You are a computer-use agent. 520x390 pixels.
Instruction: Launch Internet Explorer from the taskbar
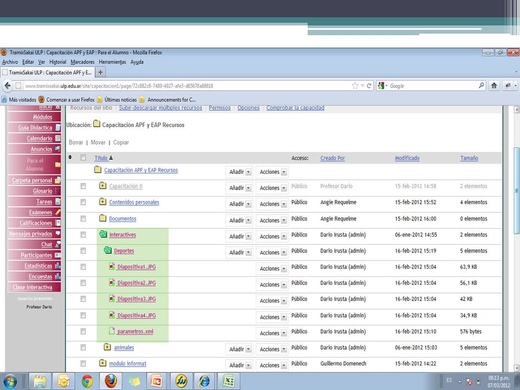[x=204, y=381]
